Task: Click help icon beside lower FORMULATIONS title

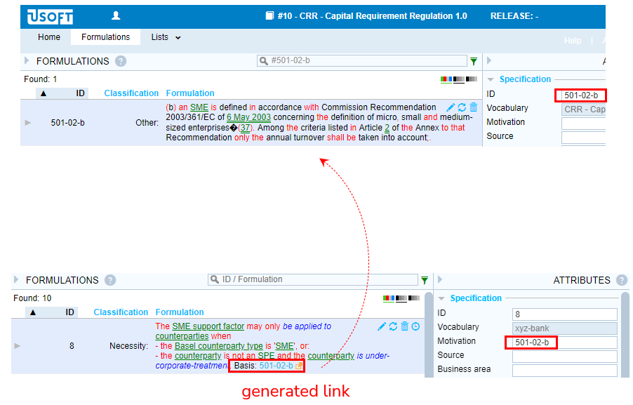Action: tap(110, 280)
